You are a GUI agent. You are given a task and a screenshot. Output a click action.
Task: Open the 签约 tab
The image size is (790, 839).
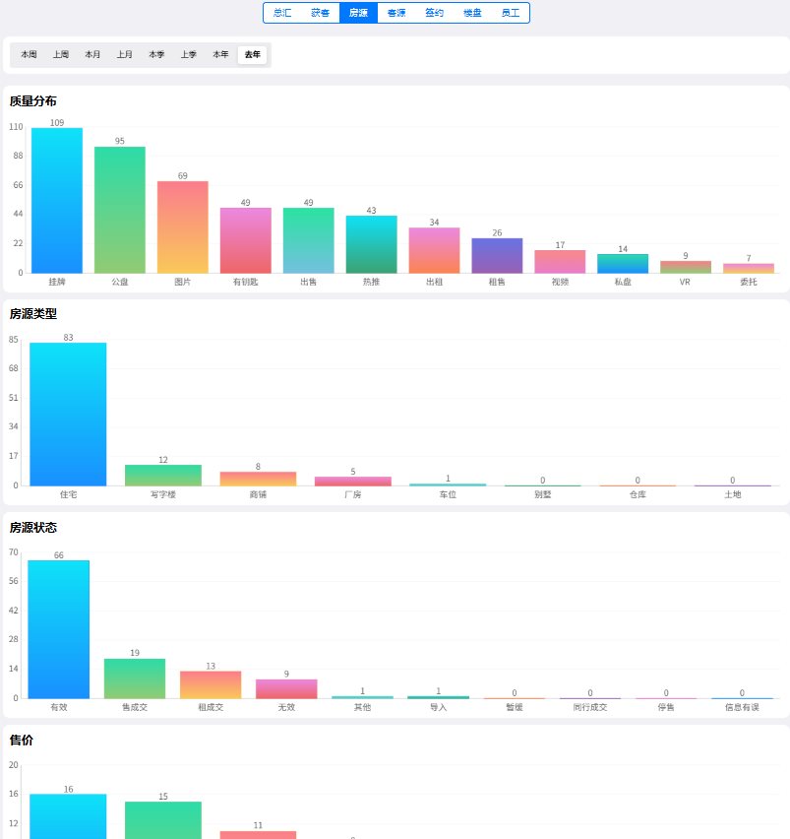pos(434,13)
